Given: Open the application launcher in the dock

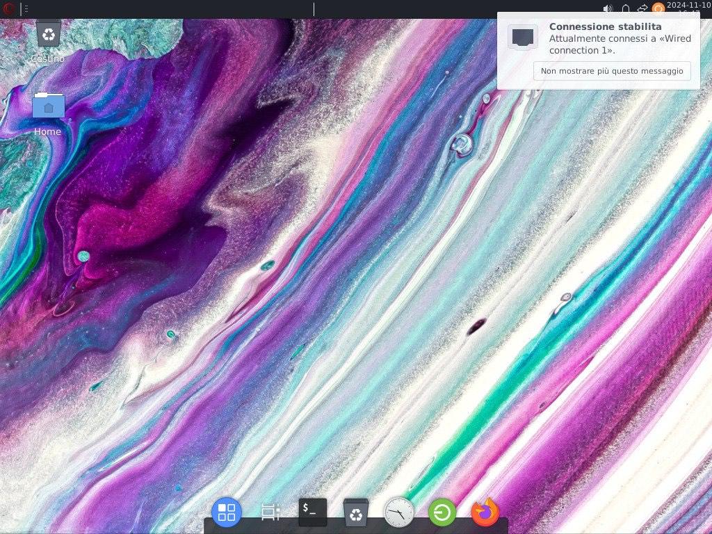Looking at the screenshot, I should [227, 512].
